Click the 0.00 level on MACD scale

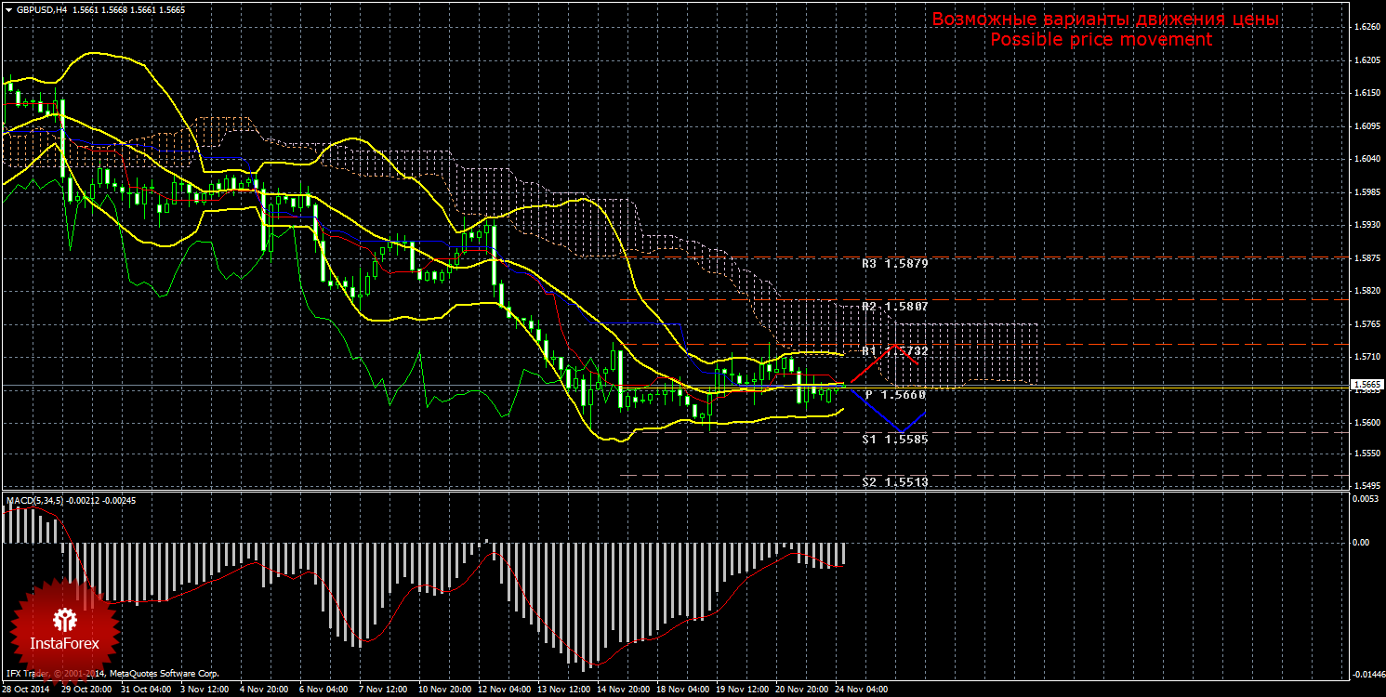[x=1361, y=542]
